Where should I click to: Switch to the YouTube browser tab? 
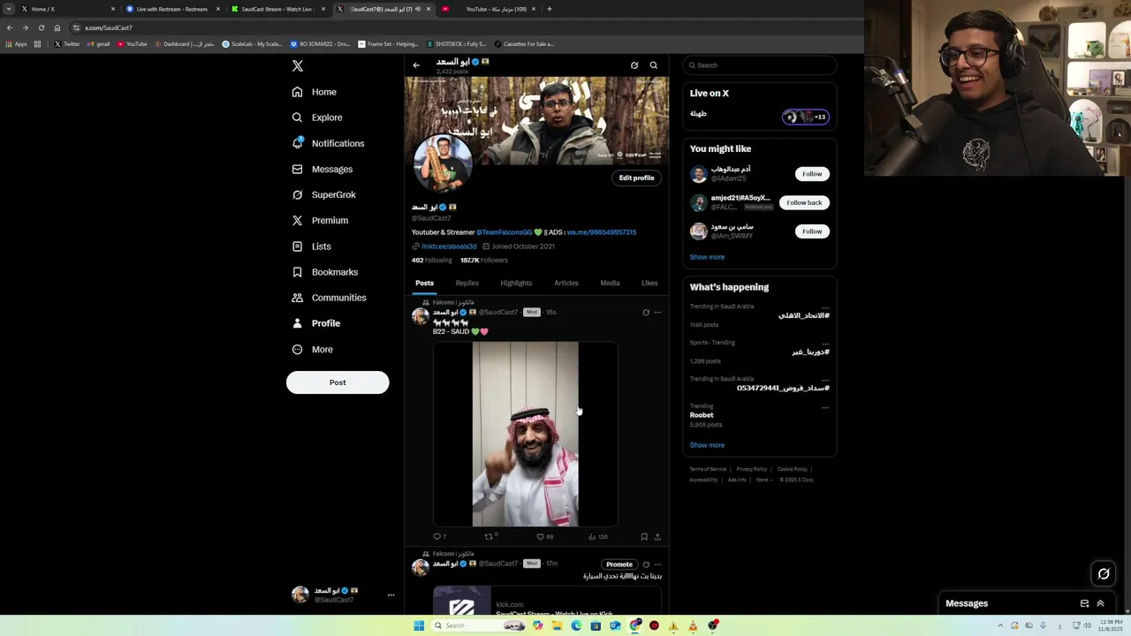pos(489,9)
